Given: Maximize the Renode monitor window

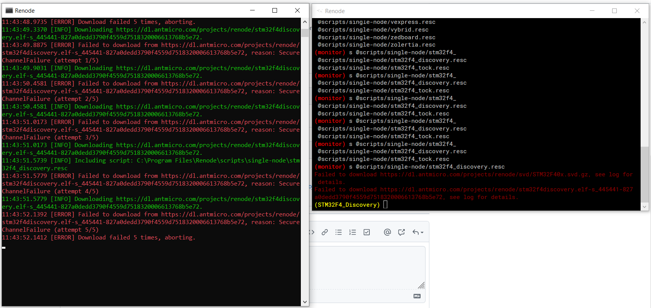Looking at the screenshot, I should [x=614, y=11].
